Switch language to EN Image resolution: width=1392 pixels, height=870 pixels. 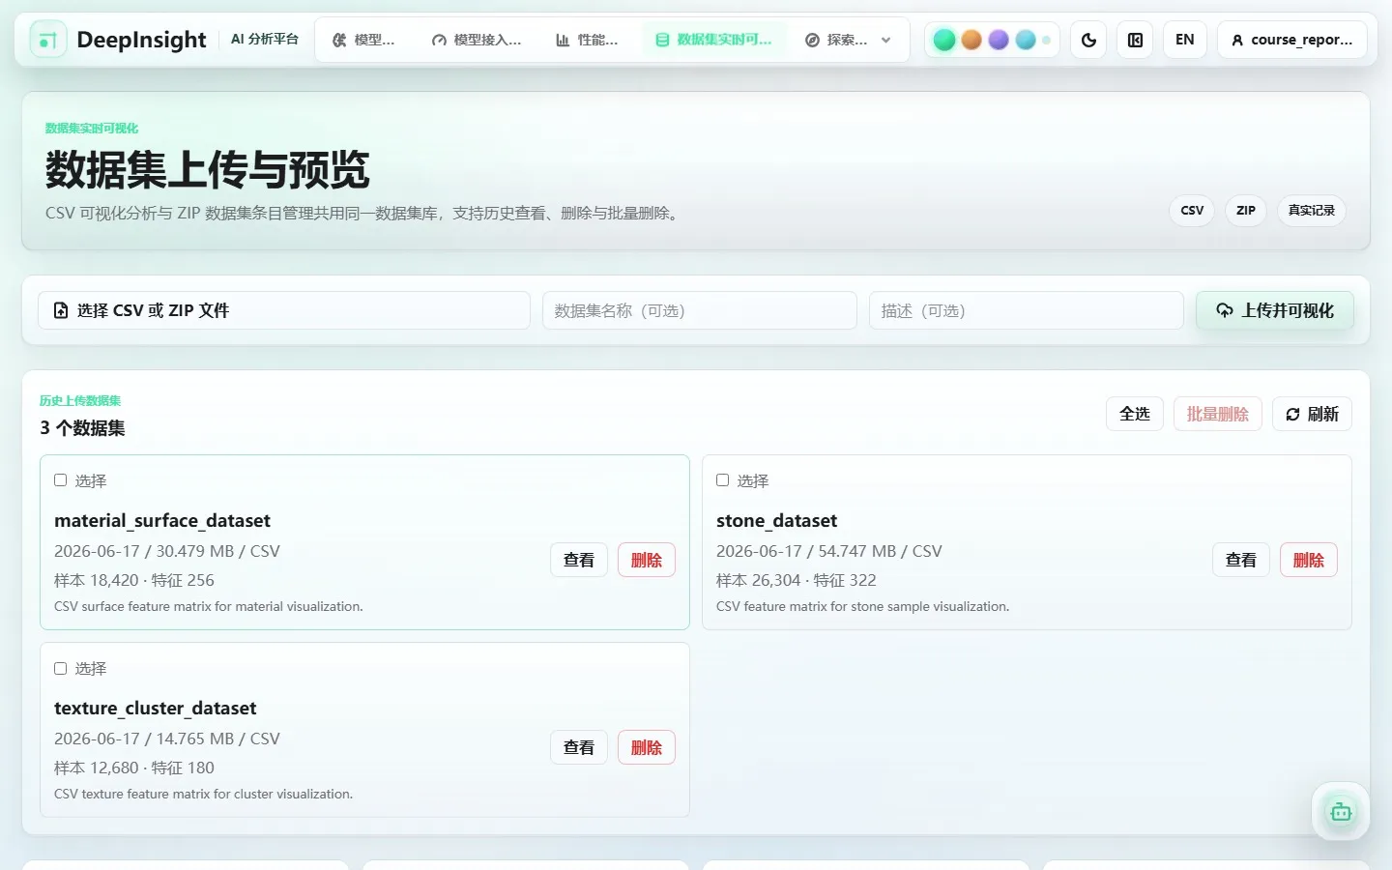coord(1184,40)
